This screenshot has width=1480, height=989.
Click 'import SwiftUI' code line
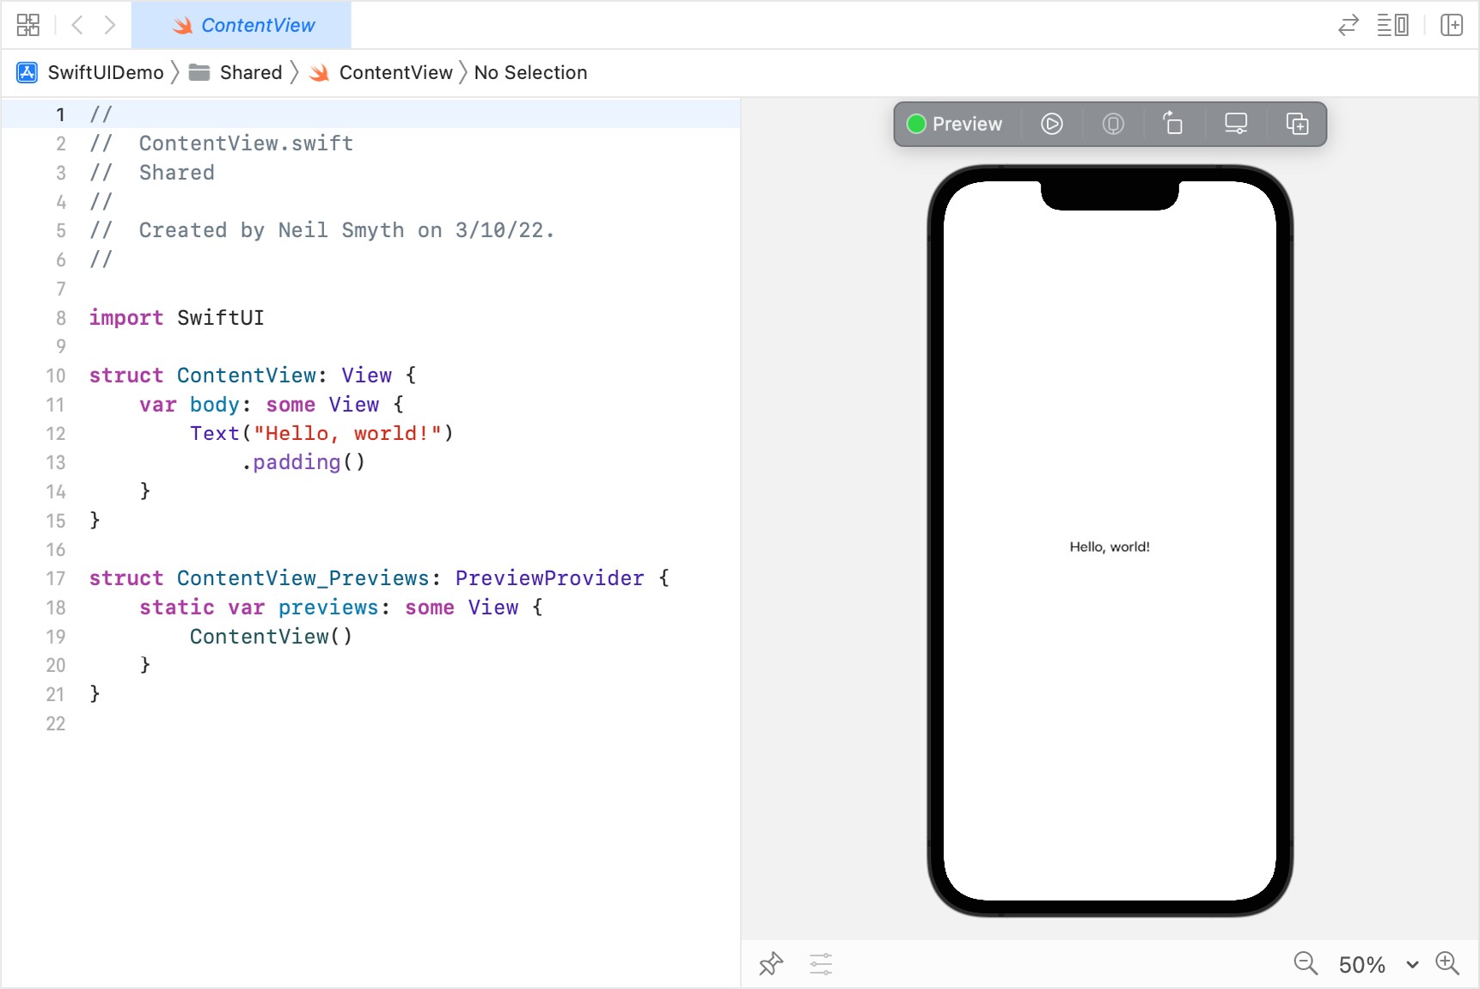176,318
